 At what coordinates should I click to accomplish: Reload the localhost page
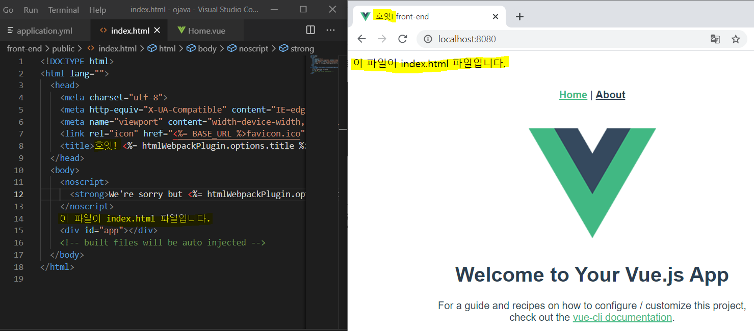click(403, 39)
